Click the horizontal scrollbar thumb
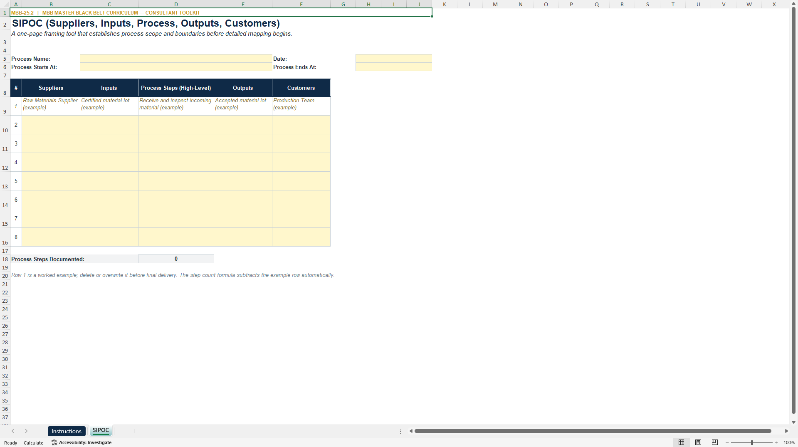This screenshot has height=447, width=798. [x=593, y=431]
